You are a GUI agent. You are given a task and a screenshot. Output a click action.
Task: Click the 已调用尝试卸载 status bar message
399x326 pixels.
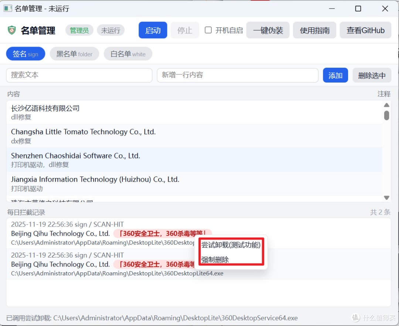(152, 318)
